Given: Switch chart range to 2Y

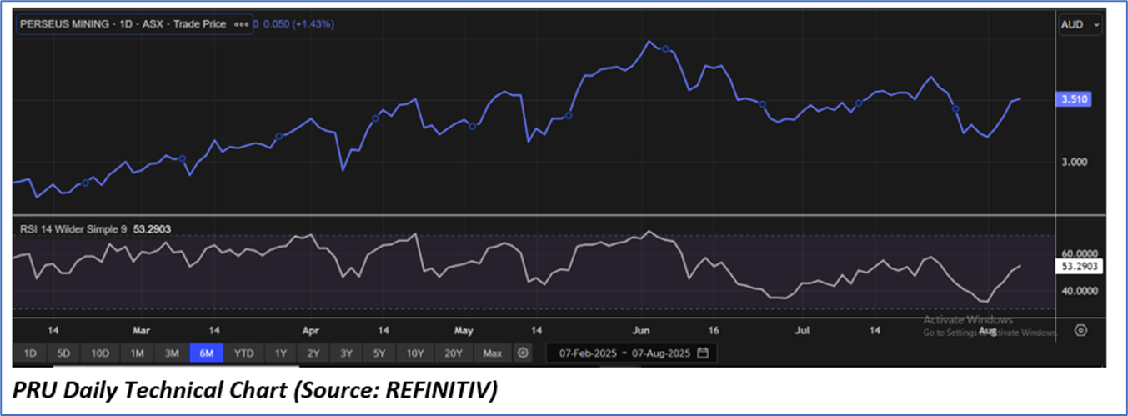Looking at the screenshot, I should (x=313, y=353).
